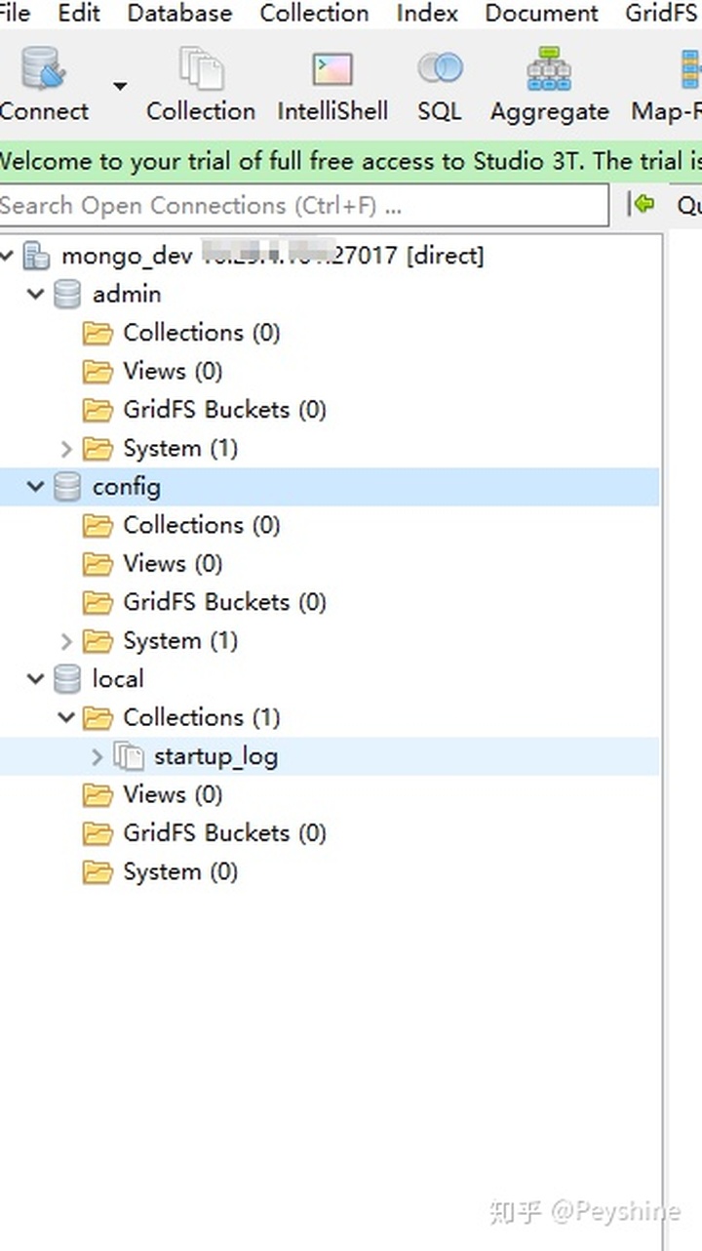Open the Edit menu
The width and height of the screenshot is (702, 1251).
click(x=78, y=14)
